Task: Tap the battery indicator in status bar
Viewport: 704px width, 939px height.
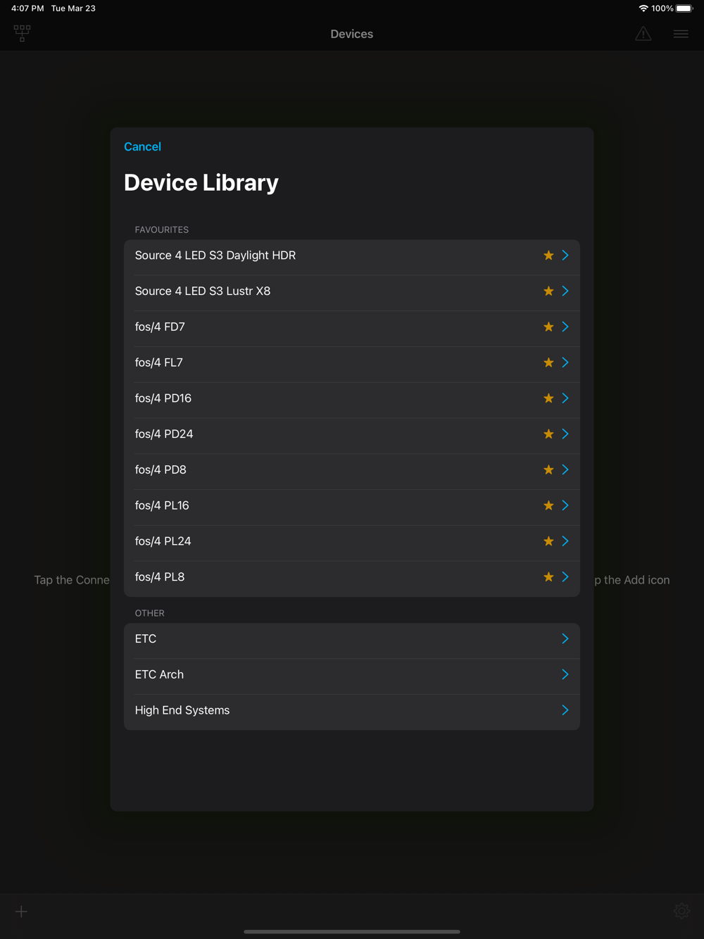Action: [x=684, y=8]
